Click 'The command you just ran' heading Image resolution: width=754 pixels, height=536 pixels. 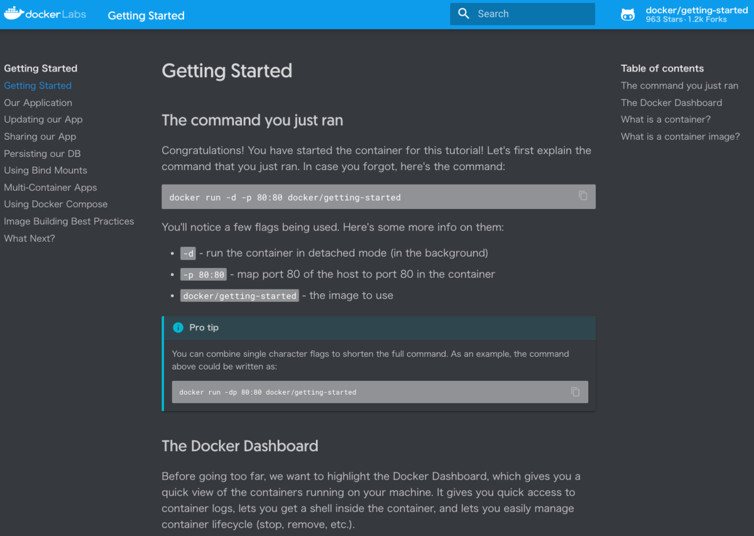253,120
